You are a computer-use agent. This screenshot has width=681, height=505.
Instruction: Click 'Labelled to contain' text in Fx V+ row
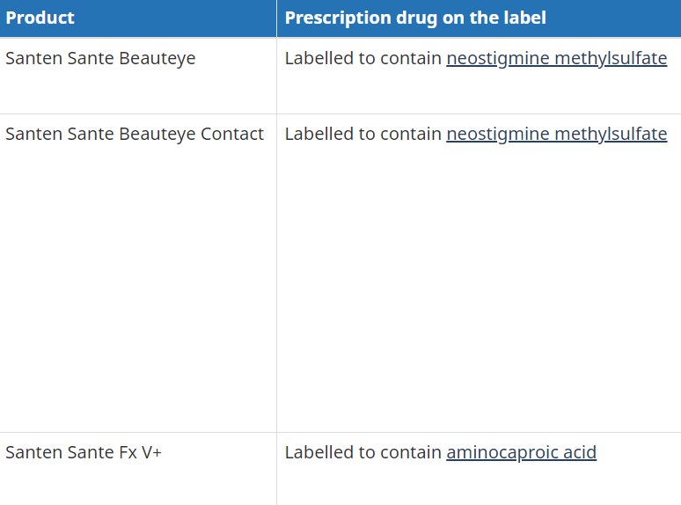pyautogui.click(x=363, y=453)
